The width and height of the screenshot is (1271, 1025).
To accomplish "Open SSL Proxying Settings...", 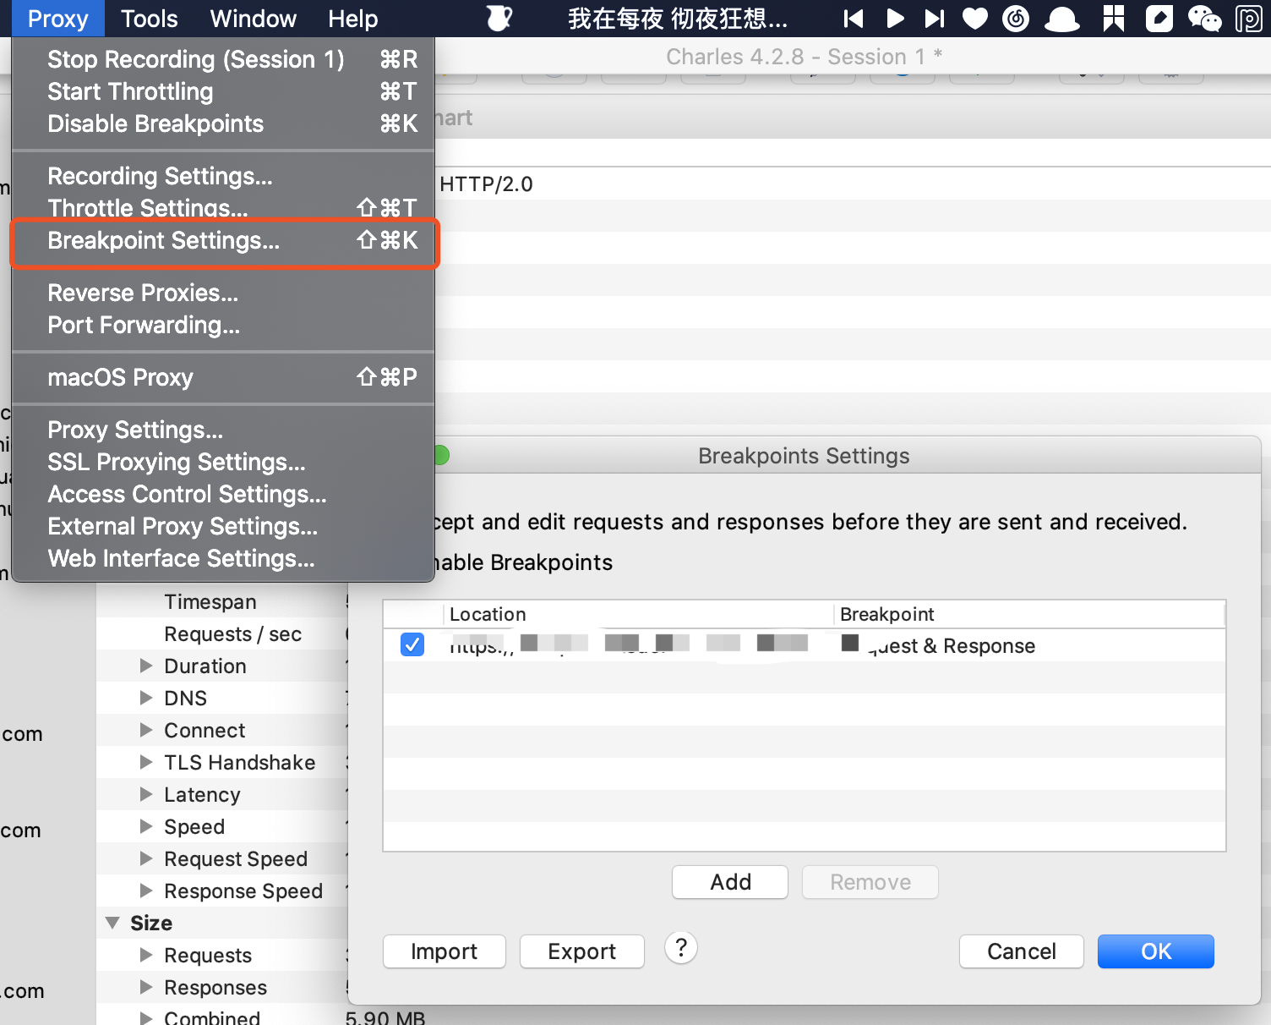I will pyautogui.click(x=223, y=462).
